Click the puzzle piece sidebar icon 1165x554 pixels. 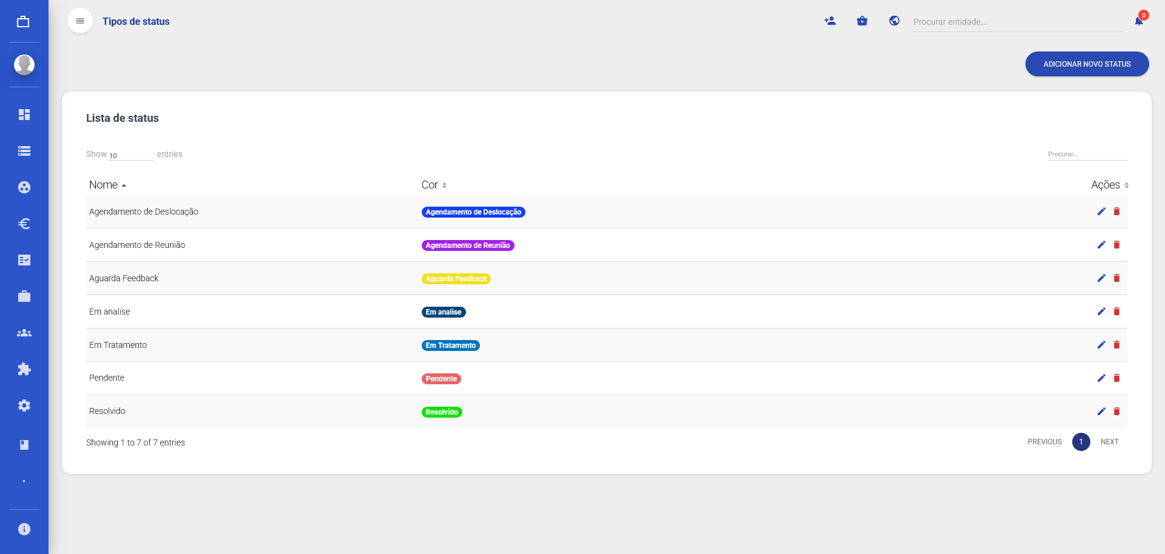coord(24,369)
